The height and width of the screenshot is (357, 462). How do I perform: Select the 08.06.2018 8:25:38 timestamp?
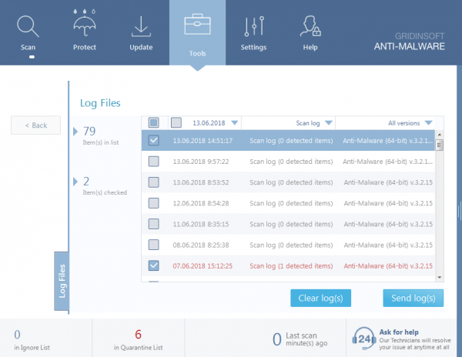click(201, 245)
